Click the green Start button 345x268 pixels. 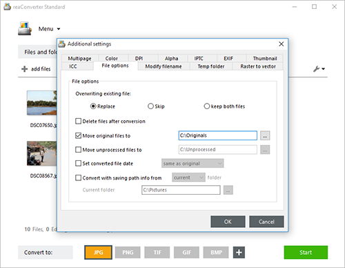306,252
